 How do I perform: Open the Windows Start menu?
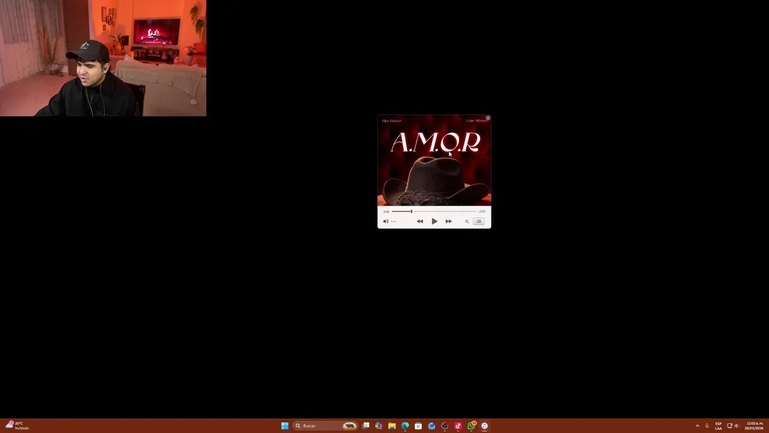click(x=285, y=426)
